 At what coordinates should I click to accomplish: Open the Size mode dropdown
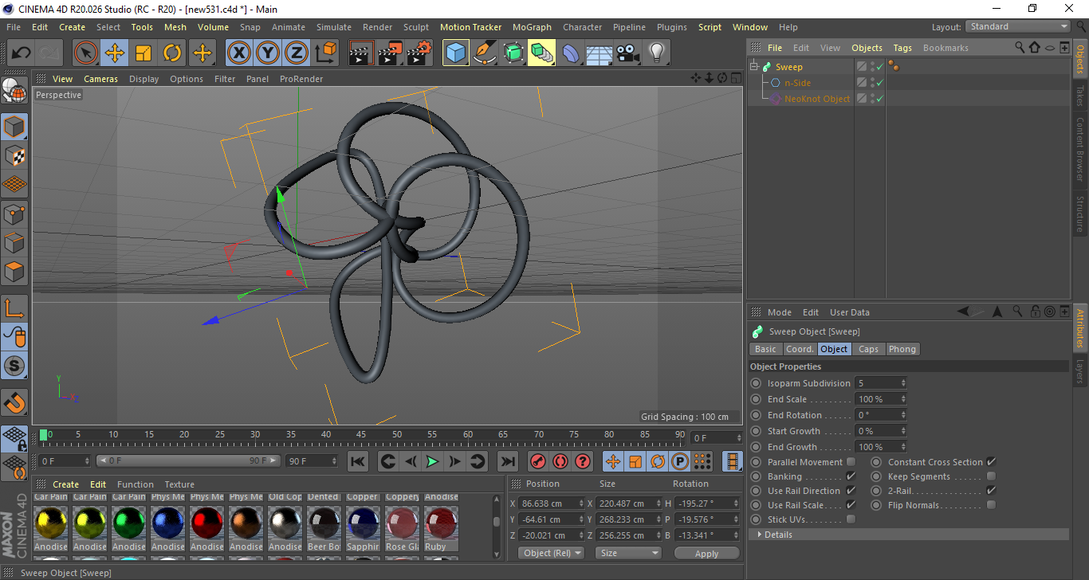[x=630, y=553]
